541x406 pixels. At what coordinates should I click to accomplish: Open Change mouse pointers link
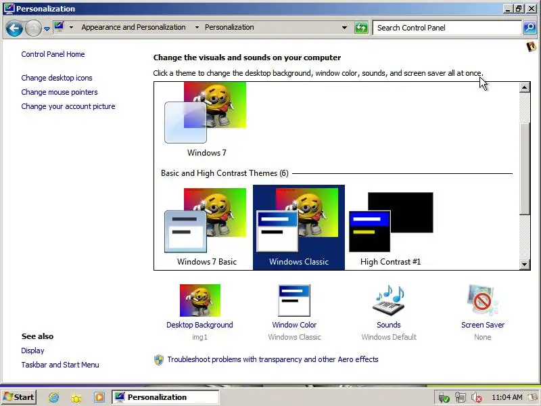click(60, 92)
